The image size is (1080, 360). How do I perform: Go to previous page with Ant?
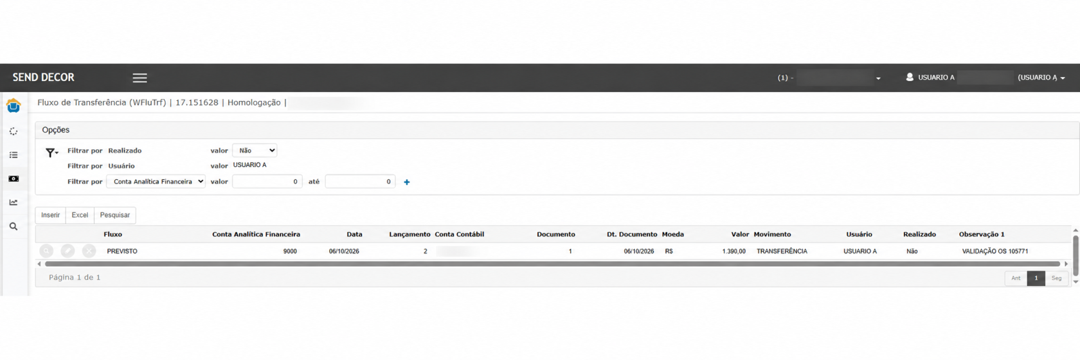(x=1016, y=278)
